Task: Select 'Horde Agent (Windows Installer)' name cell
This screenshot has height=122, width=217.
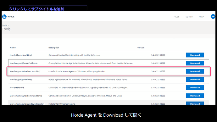Action: (25, 71)
